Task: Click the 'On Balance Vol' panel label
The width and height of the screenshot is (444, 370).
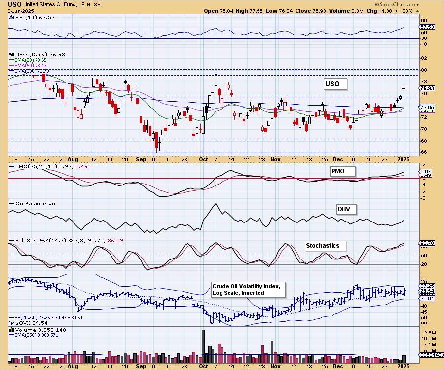Action: [36, 204]
